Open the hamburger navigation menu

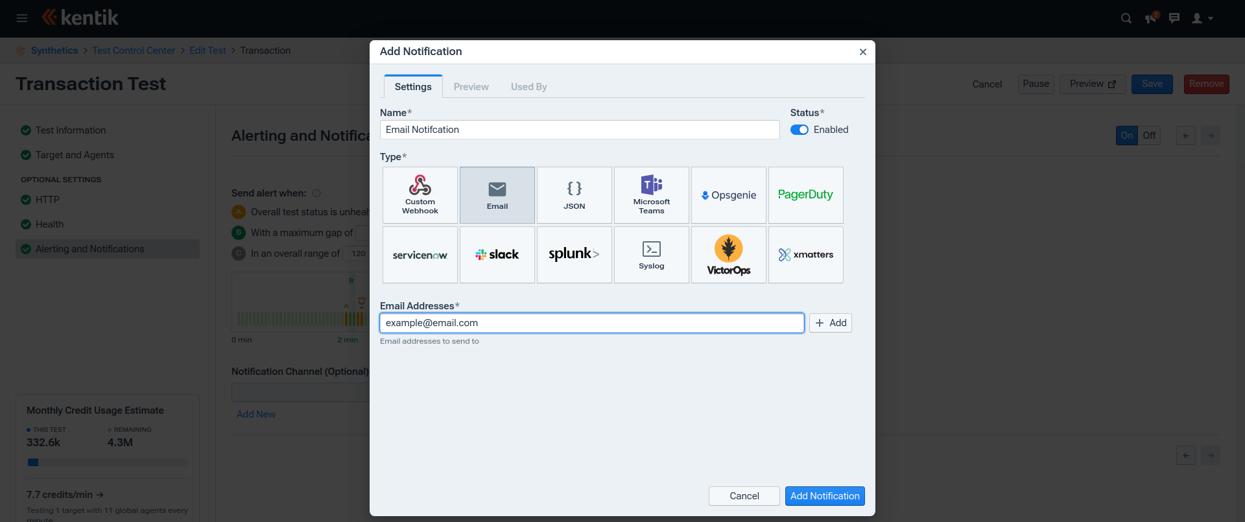pos(22,18)
